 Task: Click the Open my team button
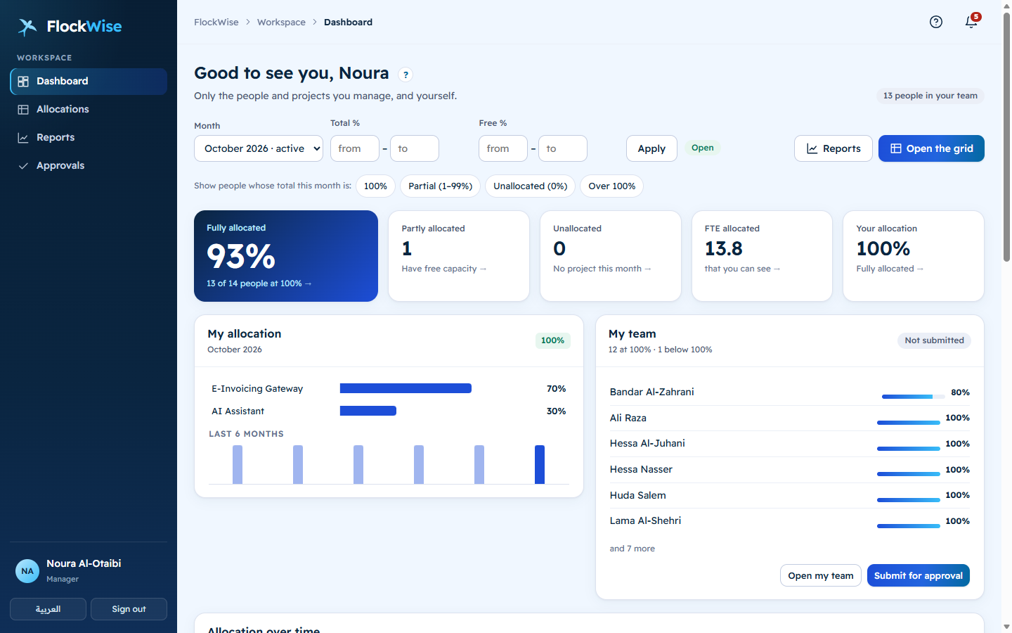point(821,575)
